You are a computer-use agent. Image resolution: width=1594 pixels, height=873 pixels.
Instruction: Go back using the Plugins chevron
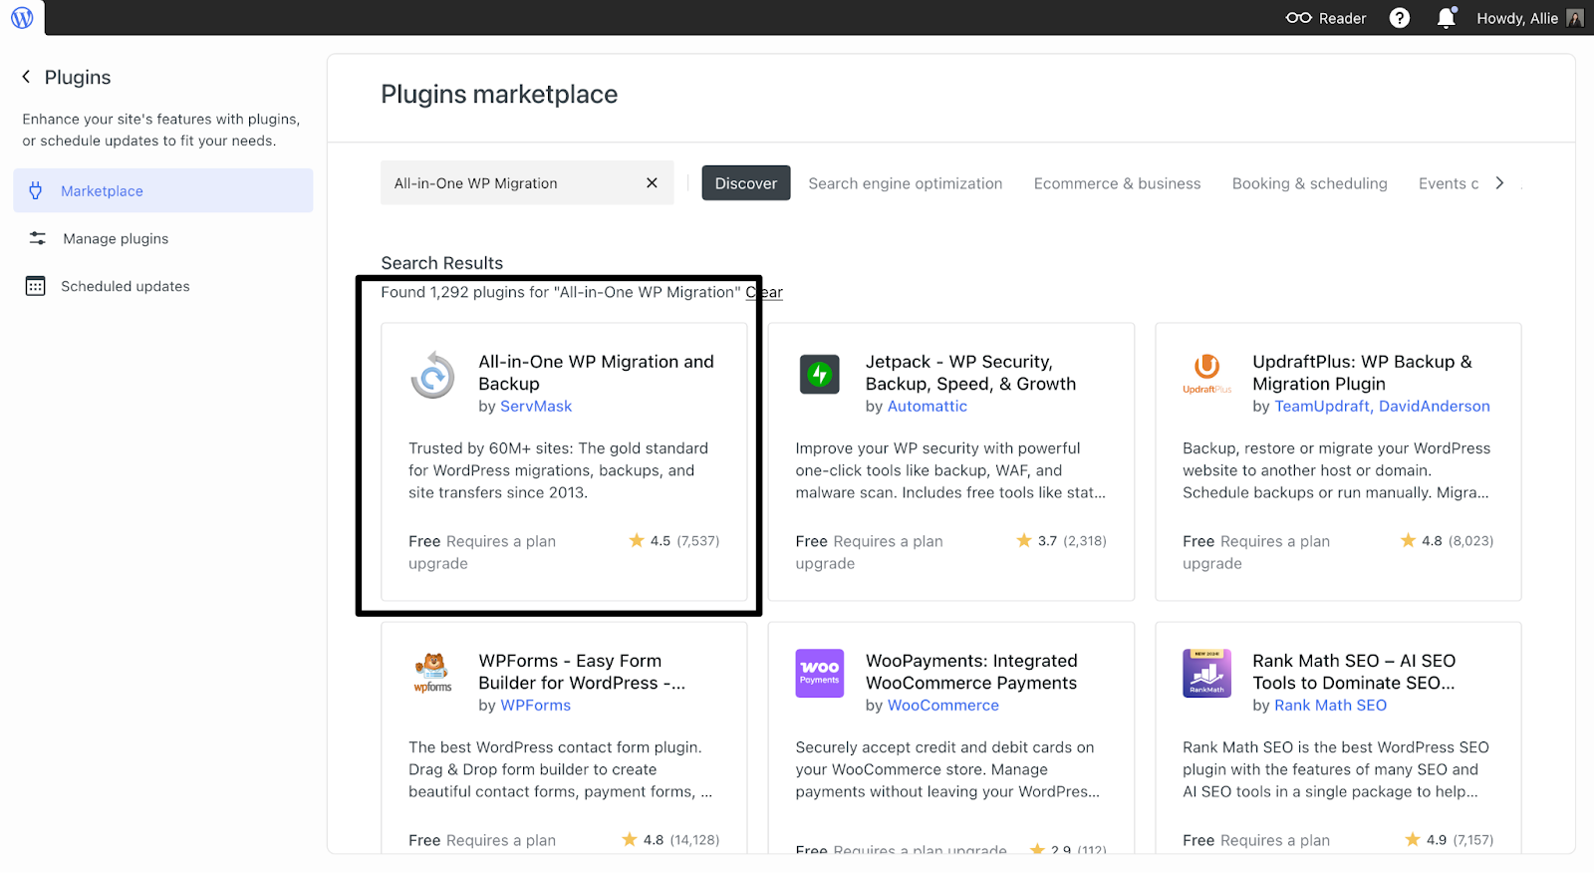coord(27,77)
